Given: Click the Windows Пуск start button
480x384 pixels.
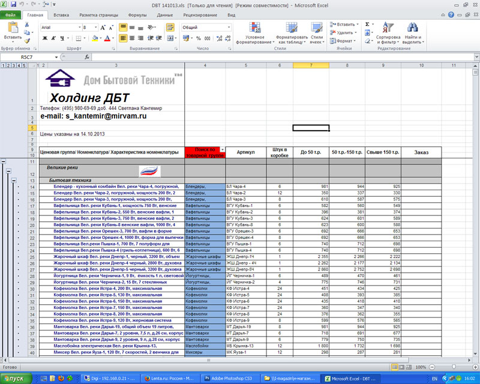Looking at the screenshot, I should (16, 379).
